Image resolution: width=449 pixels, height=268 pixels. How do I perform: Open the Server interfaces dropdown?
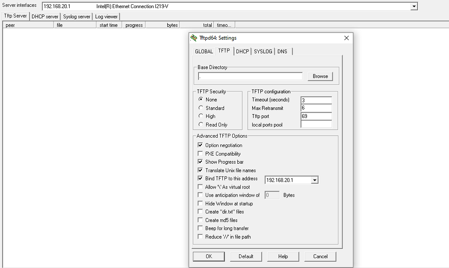[414, 6]
